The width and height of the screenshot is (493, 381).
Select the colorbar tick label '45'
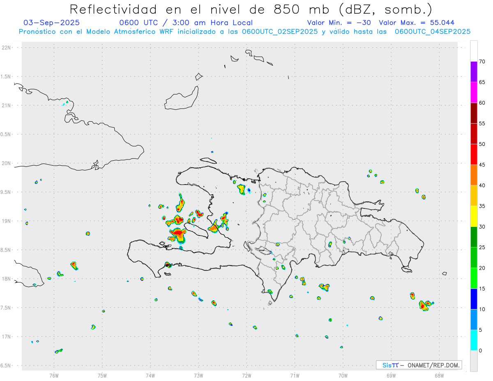pyautogui.click(x=482, y=165)
